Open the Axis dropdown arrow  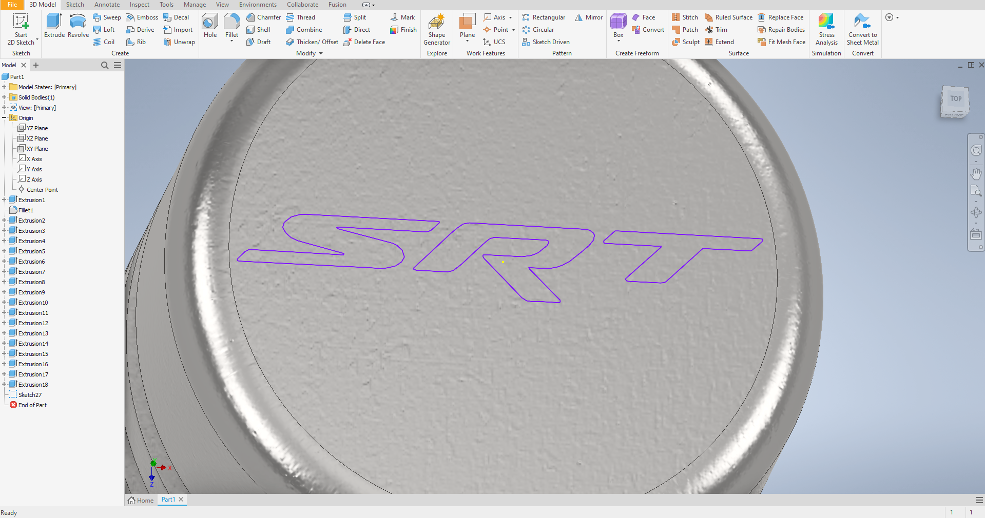[510, 17]
